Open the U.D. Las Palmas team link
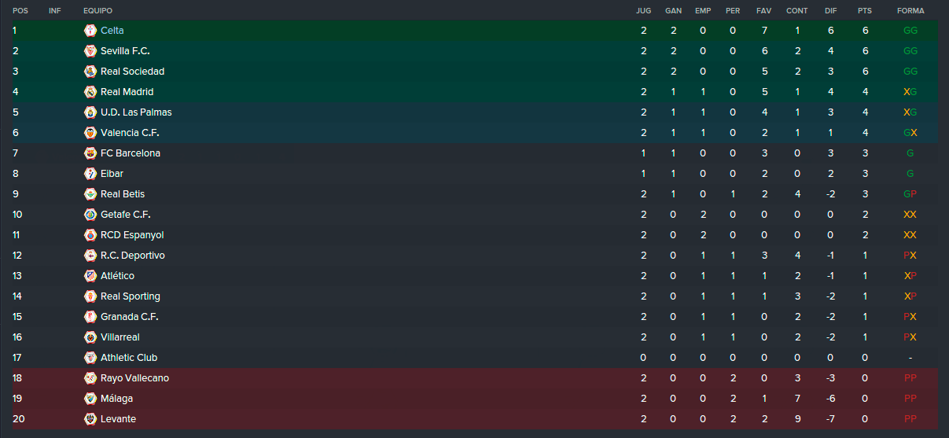The image size is (949, 438). click(x=136, y=112)
